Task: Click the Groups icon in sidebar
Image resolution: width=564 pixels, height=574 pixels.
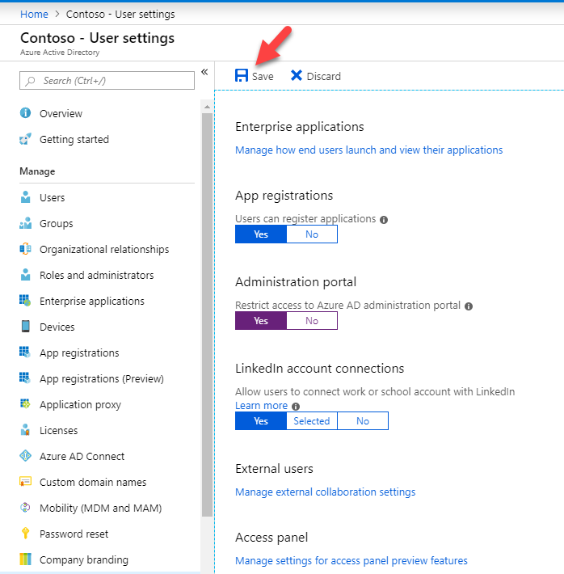Action: click(25, 223)
